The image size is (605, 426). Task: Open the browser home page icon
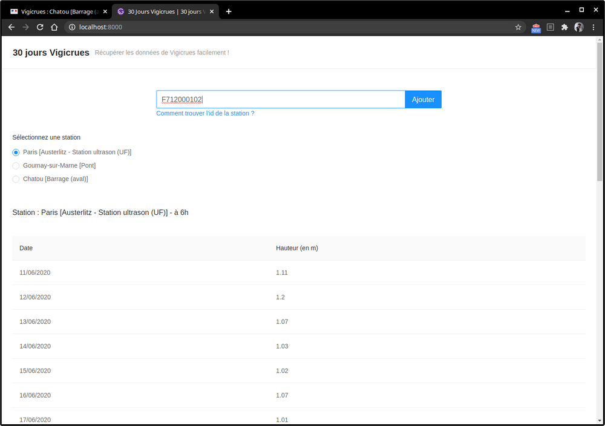(x=54, y=27)
